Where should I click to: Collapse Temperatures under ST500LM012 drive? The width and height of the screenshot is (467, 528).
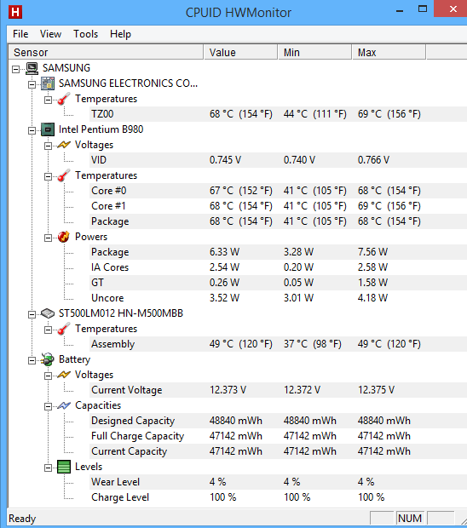(x=49, y=330)
